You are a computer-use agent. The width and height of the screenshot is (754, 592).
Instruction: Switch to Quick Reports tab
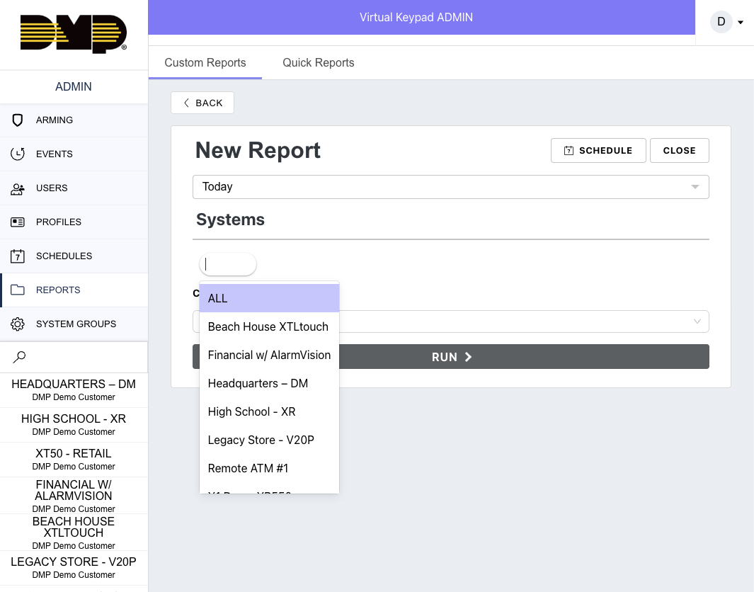(319, 62)
